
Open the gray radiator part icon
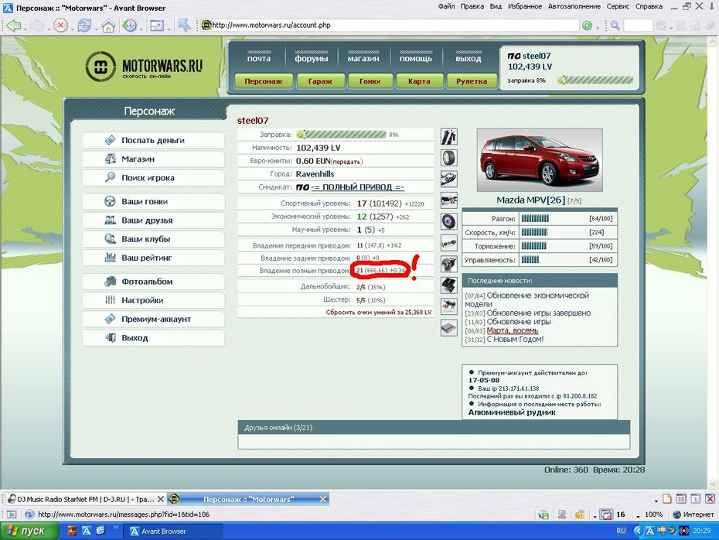point(449,328)
